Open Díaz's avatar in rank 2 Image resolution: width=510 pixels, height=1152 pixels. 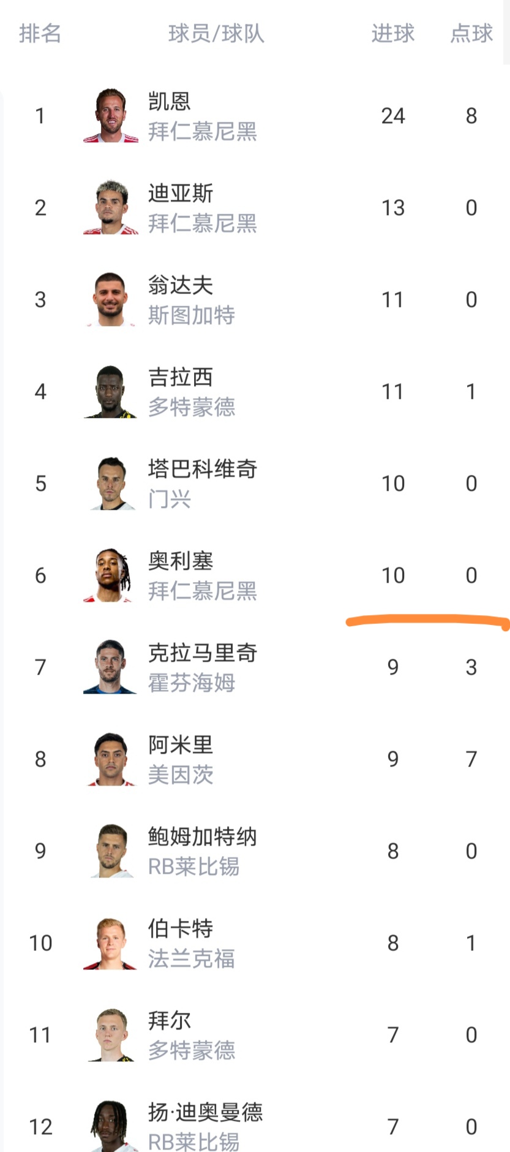111,208
